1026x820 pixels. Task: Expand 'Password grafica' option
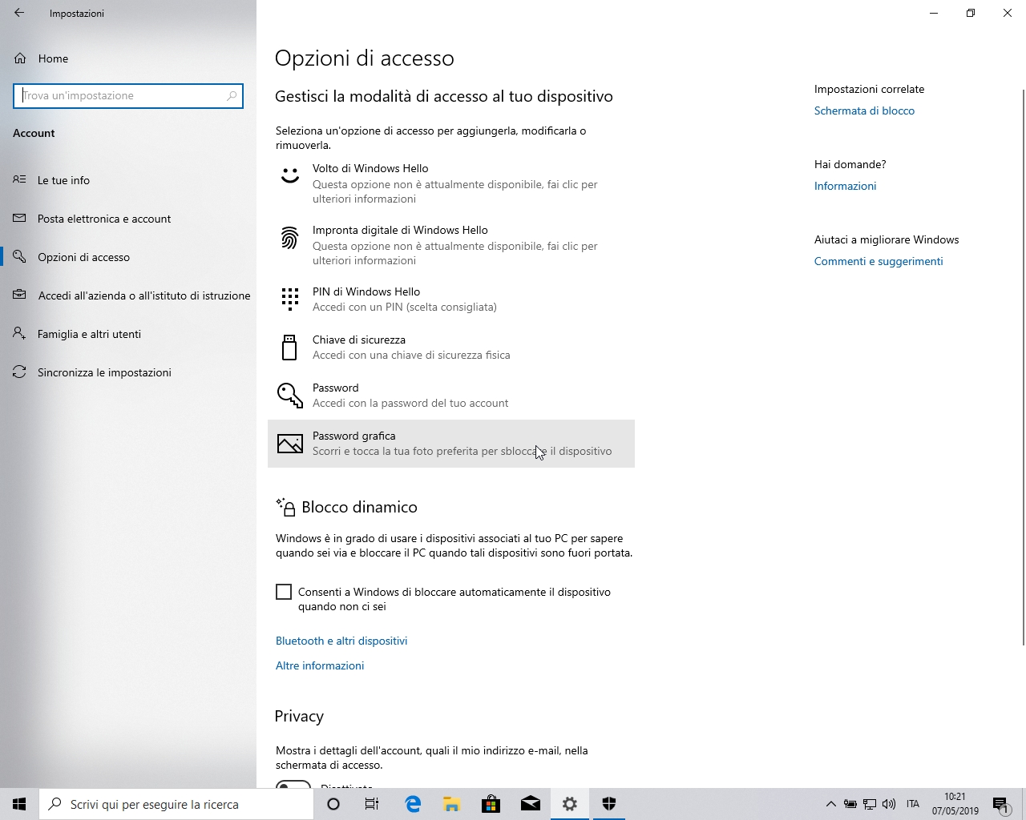click(x=451, y=443)
